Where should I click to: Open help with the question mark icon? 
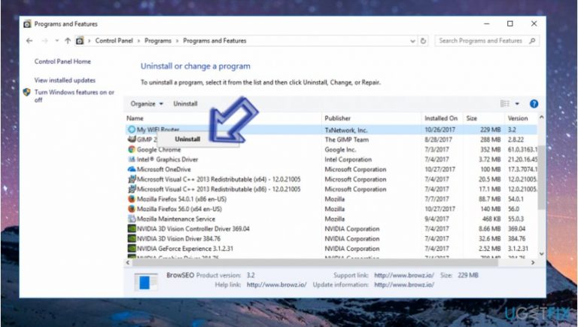pyautogui.click(x=534, y=104)
